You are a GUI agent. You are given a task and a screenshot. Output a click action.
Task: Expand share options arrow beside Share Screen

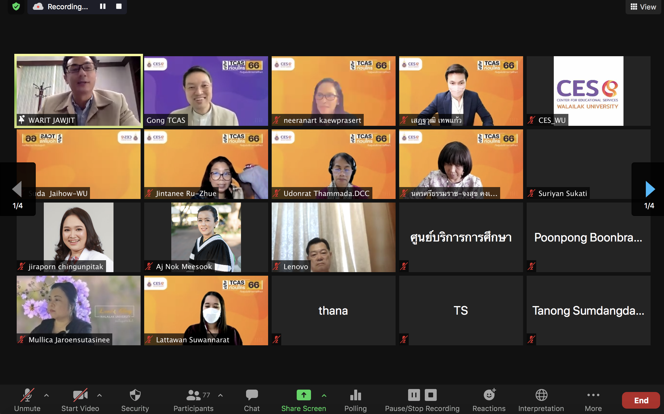(324, 395)
